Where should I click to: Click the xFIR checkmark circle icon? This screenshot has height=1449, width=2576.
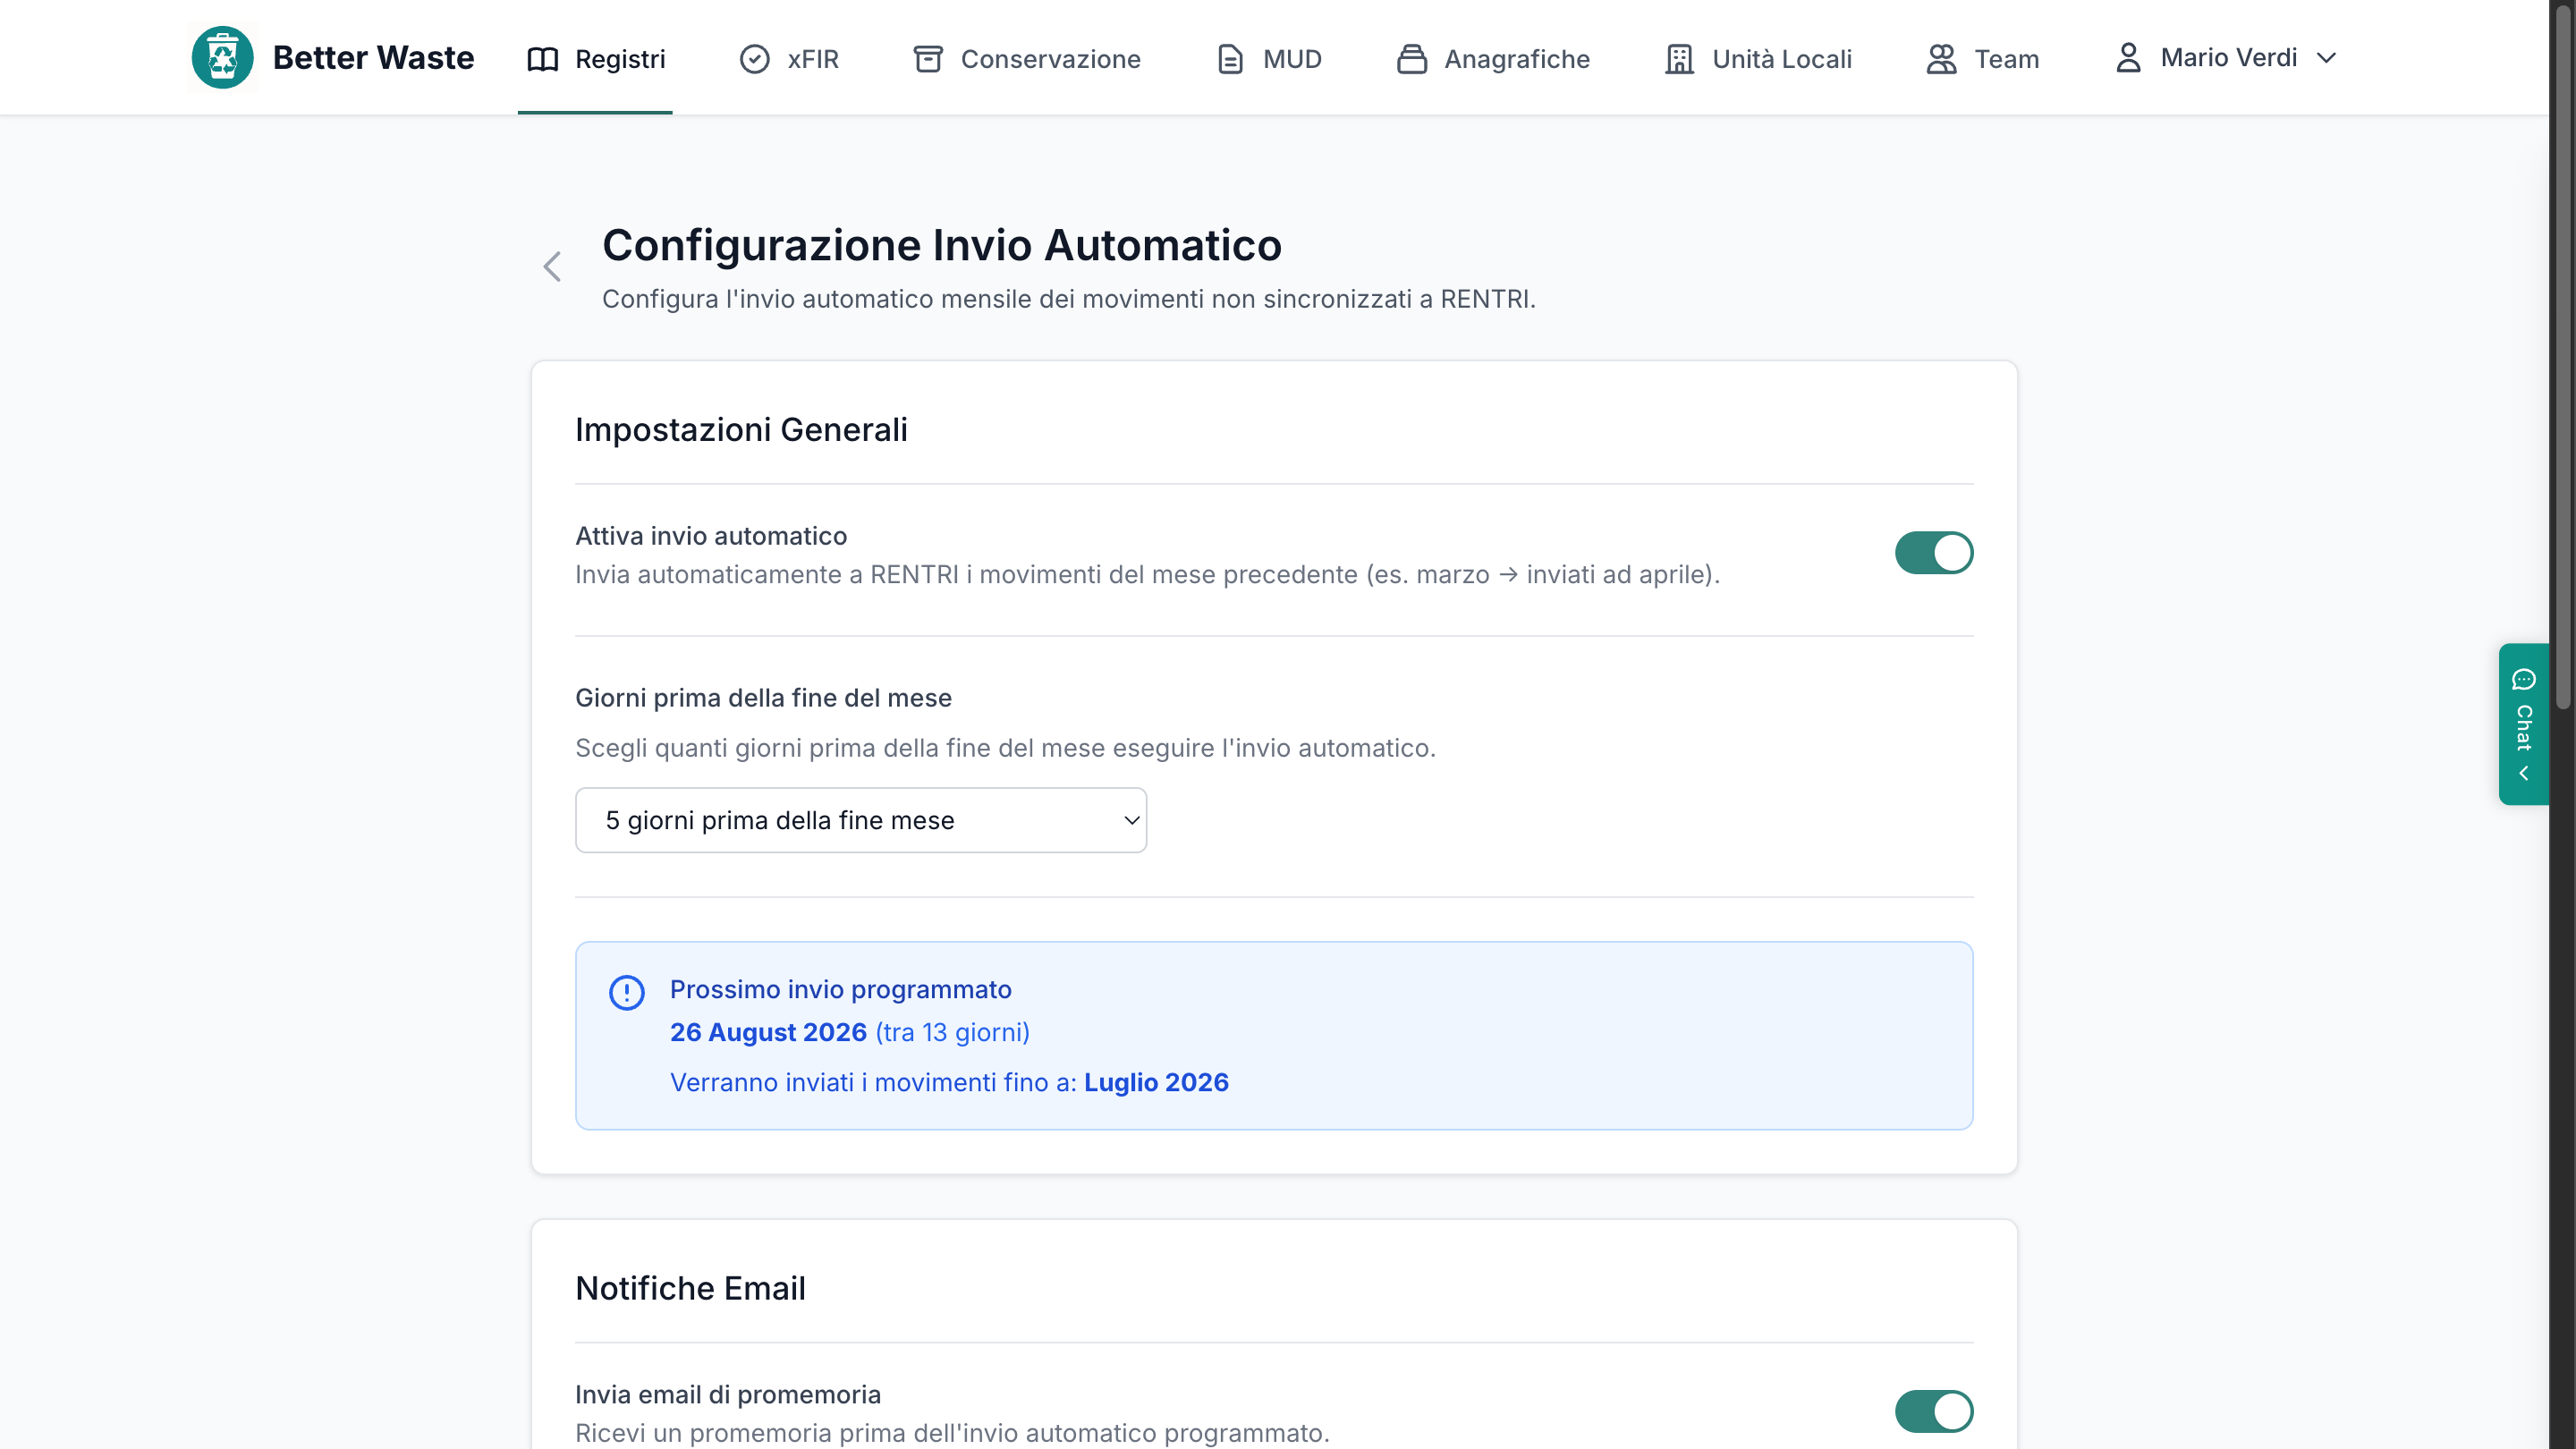pos(755,59)
